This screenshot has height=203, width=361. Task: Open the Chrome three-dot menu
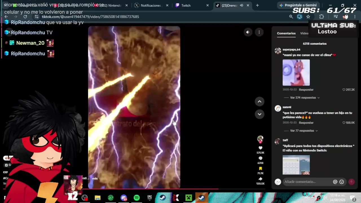pyautogui.click(x=355, y=17)
